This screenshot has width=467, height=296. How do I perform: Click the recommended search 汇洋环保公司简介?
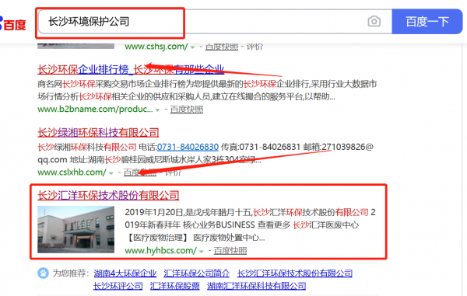click(x=197, y=273)
